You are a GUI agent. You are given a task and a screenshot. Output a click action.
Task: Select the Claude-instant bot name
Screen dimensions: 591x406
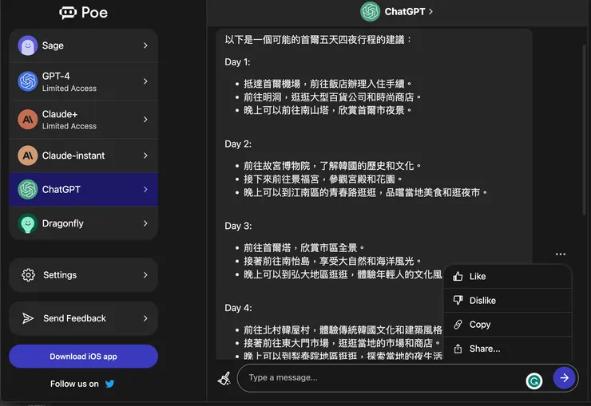coord(73,156)
